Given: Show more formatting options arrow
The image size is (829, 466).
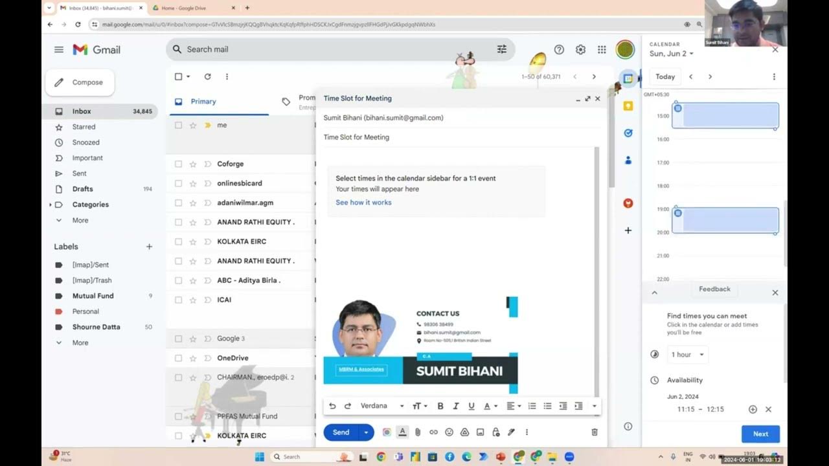Looking at the screenshot, I should point(595,406).
